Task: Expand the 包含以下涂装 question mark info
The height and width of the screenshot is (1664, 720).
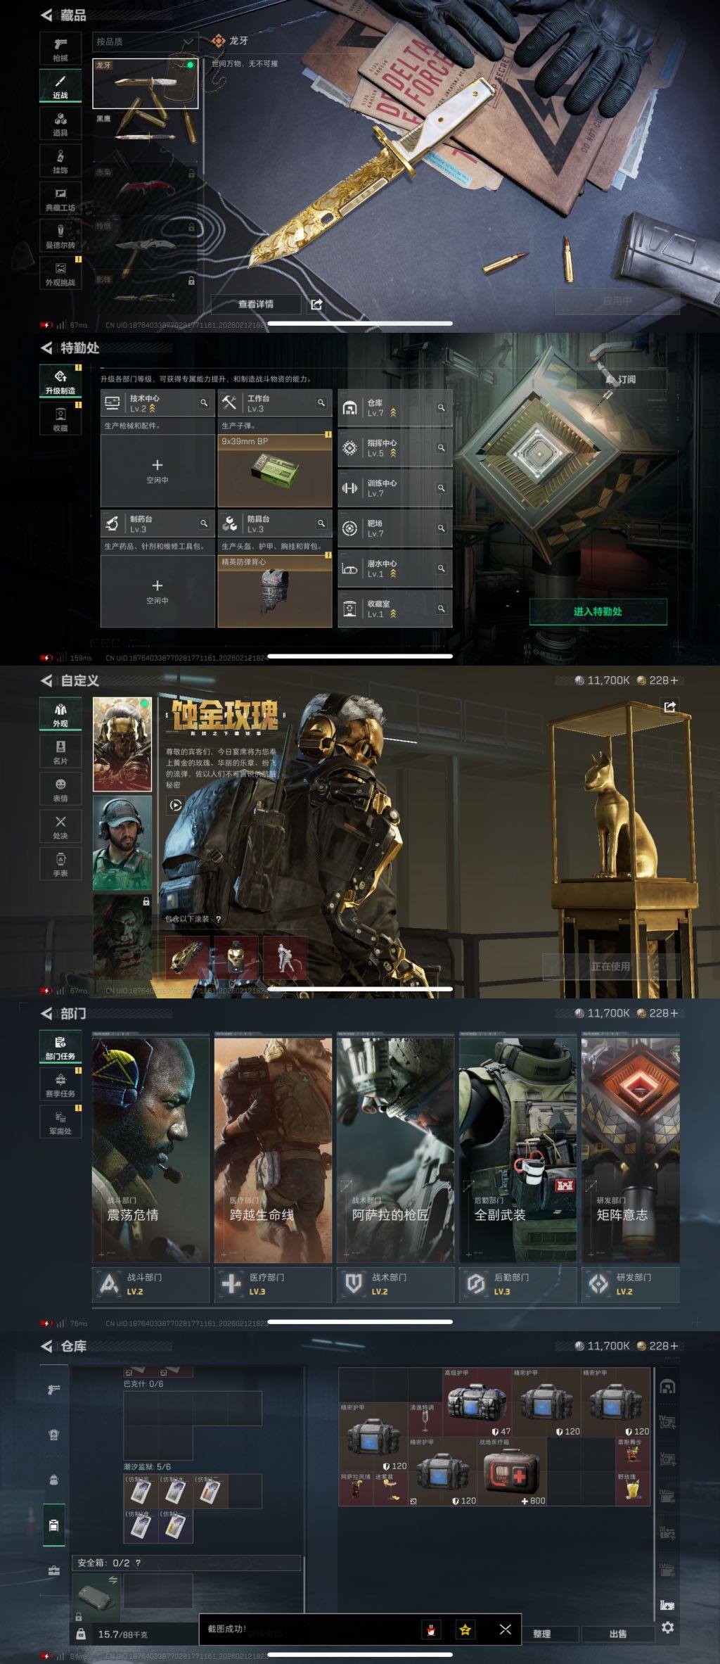Action: [218, 919]
